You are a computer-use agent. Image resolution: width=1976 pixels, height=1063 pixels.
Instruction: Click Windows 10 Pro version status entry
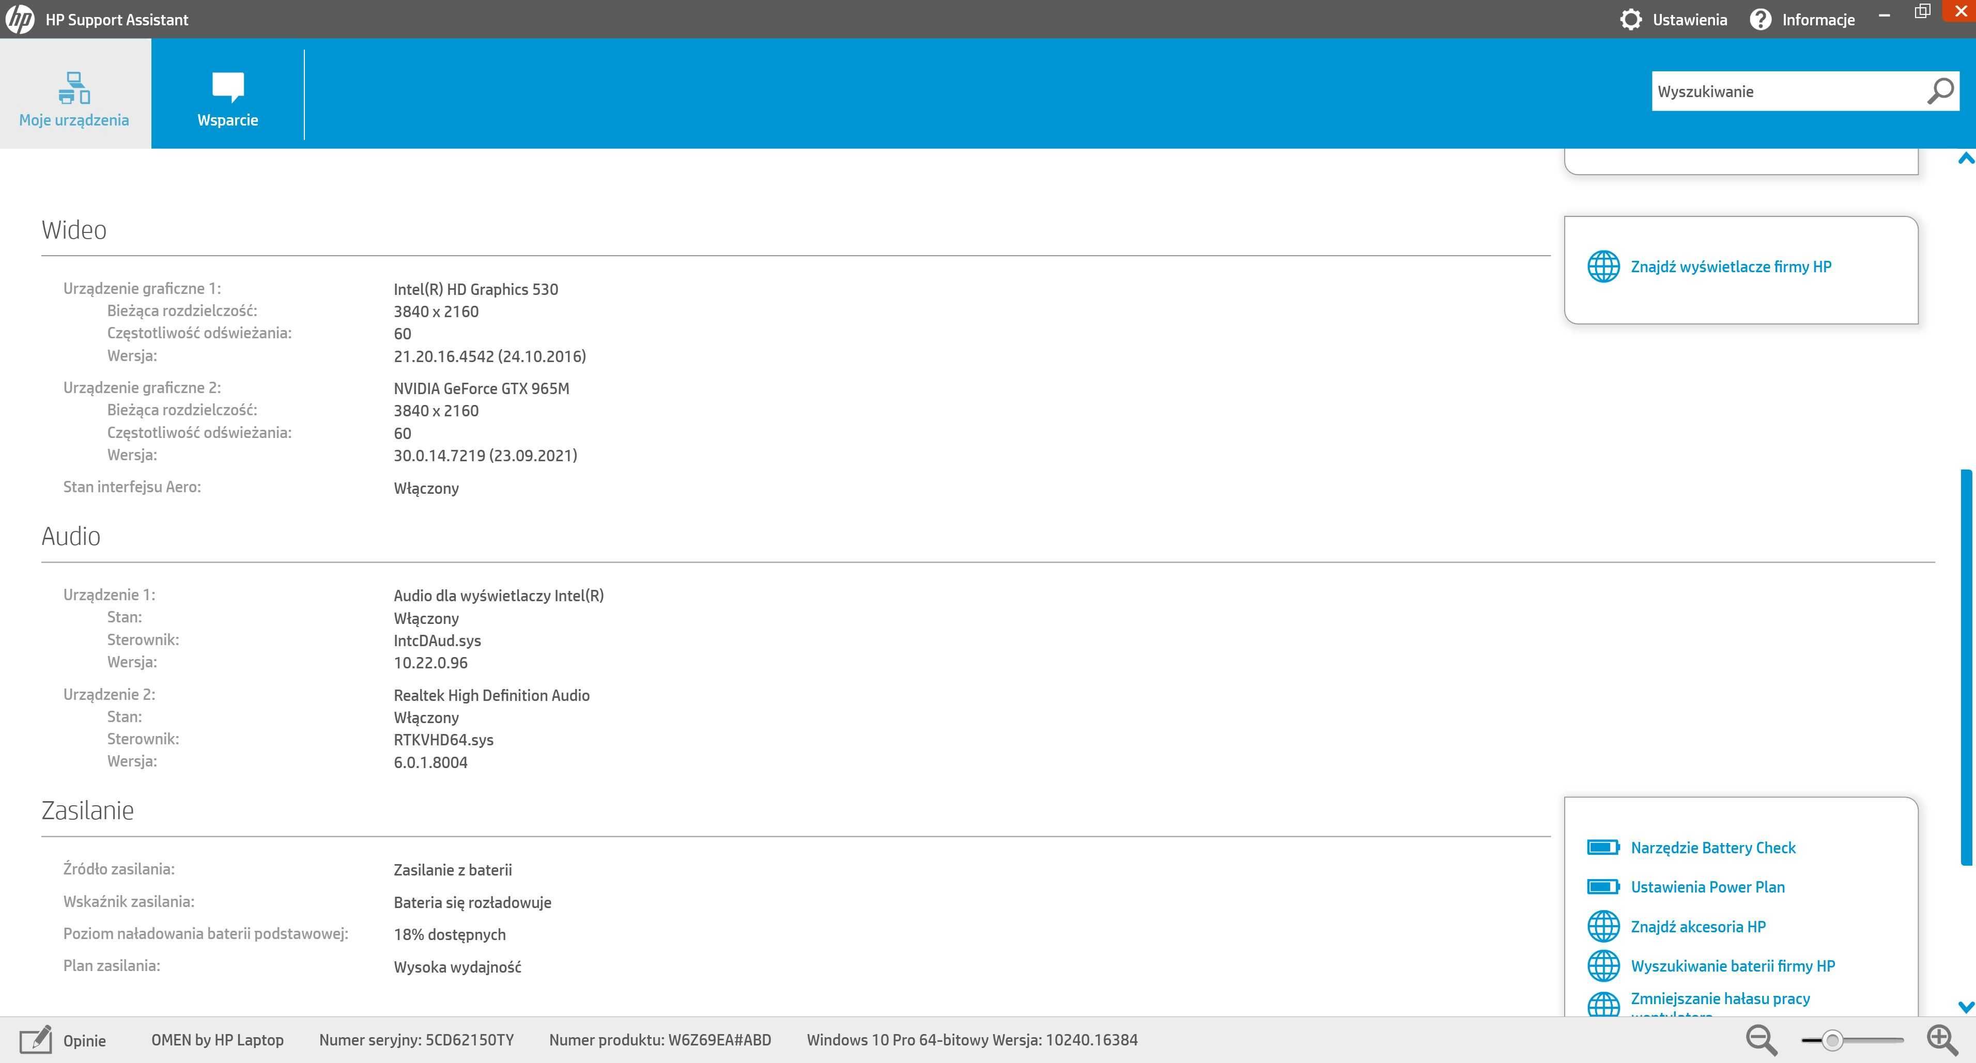pyautogui.click(x=972, y=1040)
